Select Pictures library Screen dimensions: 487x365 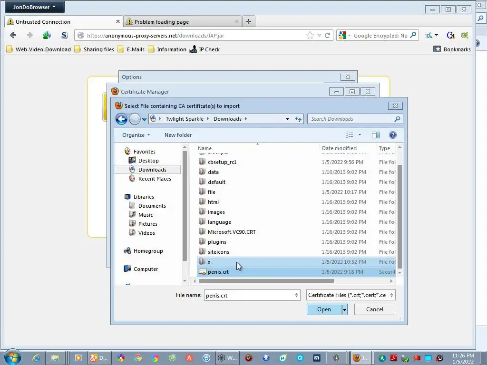(x=143, y=224)
